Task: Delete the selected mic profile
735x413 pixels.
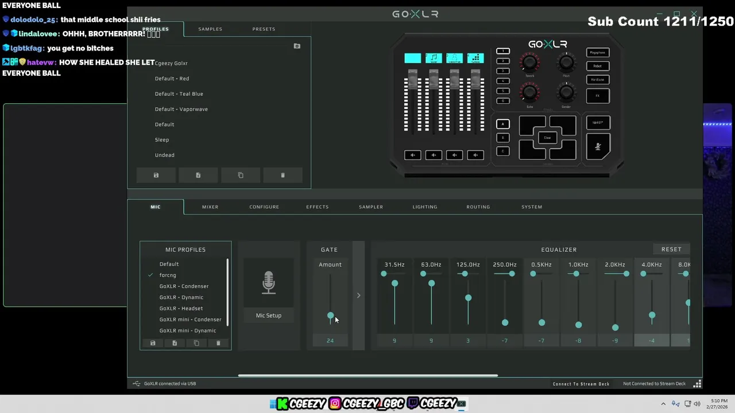Action: (x=218, y=343)
